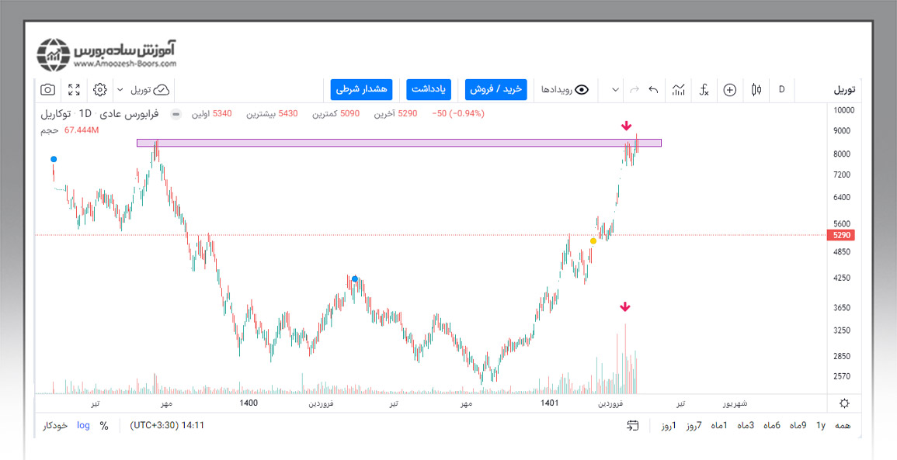The width and height of the screenshot is (897, 460).
Task: Click the compare or add symbol plus icon
Action: click(x=729, y=90)
